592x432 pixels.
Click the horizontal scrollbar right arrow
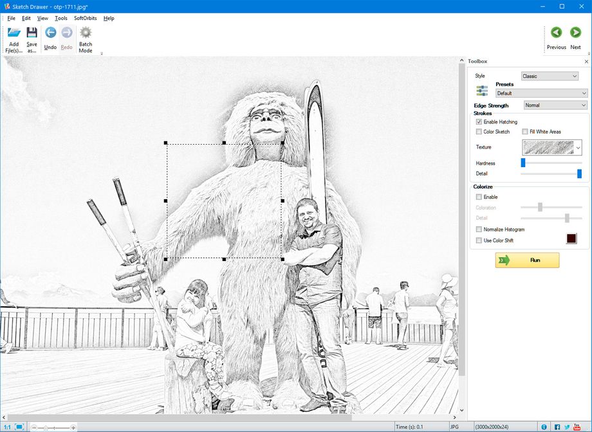tap(455, 417)
